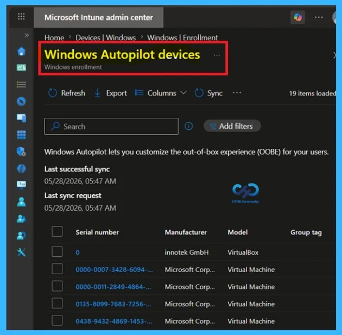Open header more options ellipsis
Image resolution: width=342 pixels, height=335 pixels.
coord(319,17)
